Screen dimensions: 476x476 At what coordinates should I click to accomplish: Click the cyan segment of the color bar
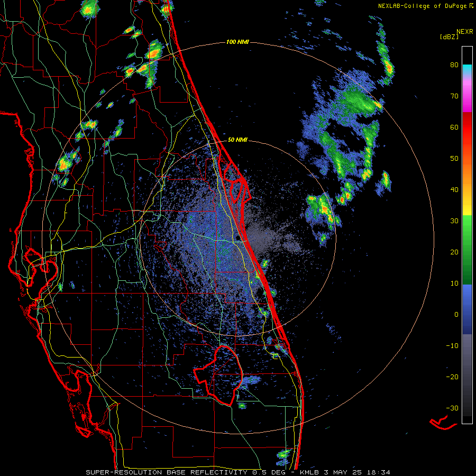(467, 69)
